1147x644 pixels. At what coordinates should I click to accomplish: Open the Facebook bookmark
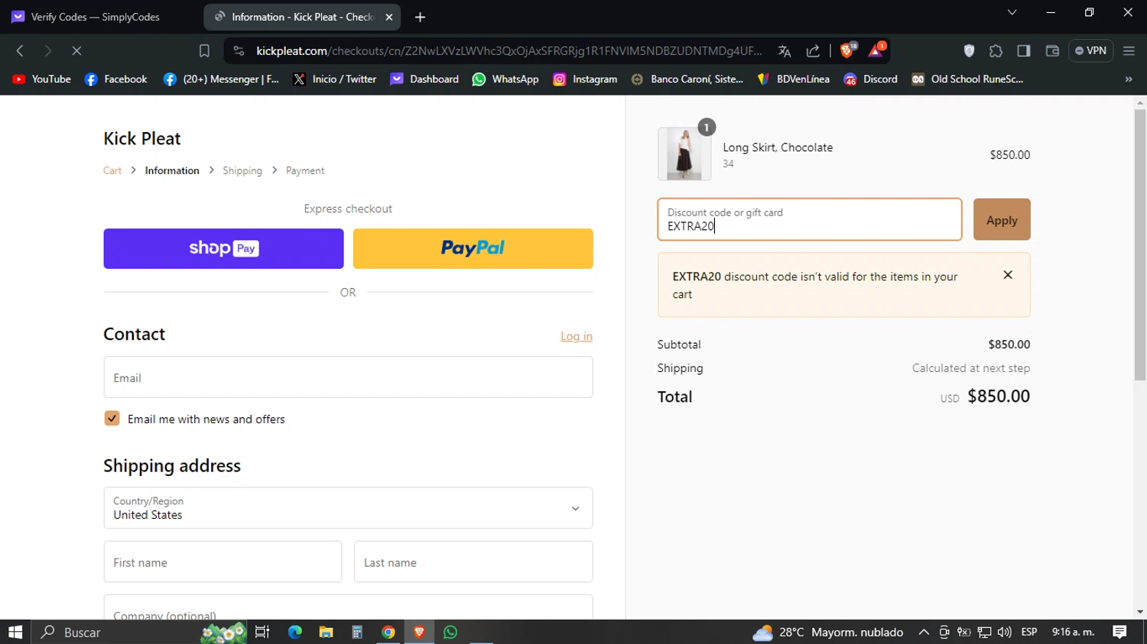click(116, 79)
